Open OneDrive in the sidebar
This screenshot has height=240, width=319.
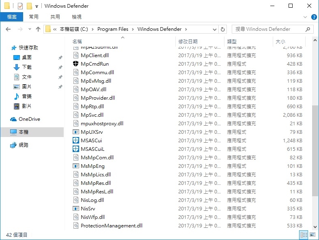(x=29, y=119)
